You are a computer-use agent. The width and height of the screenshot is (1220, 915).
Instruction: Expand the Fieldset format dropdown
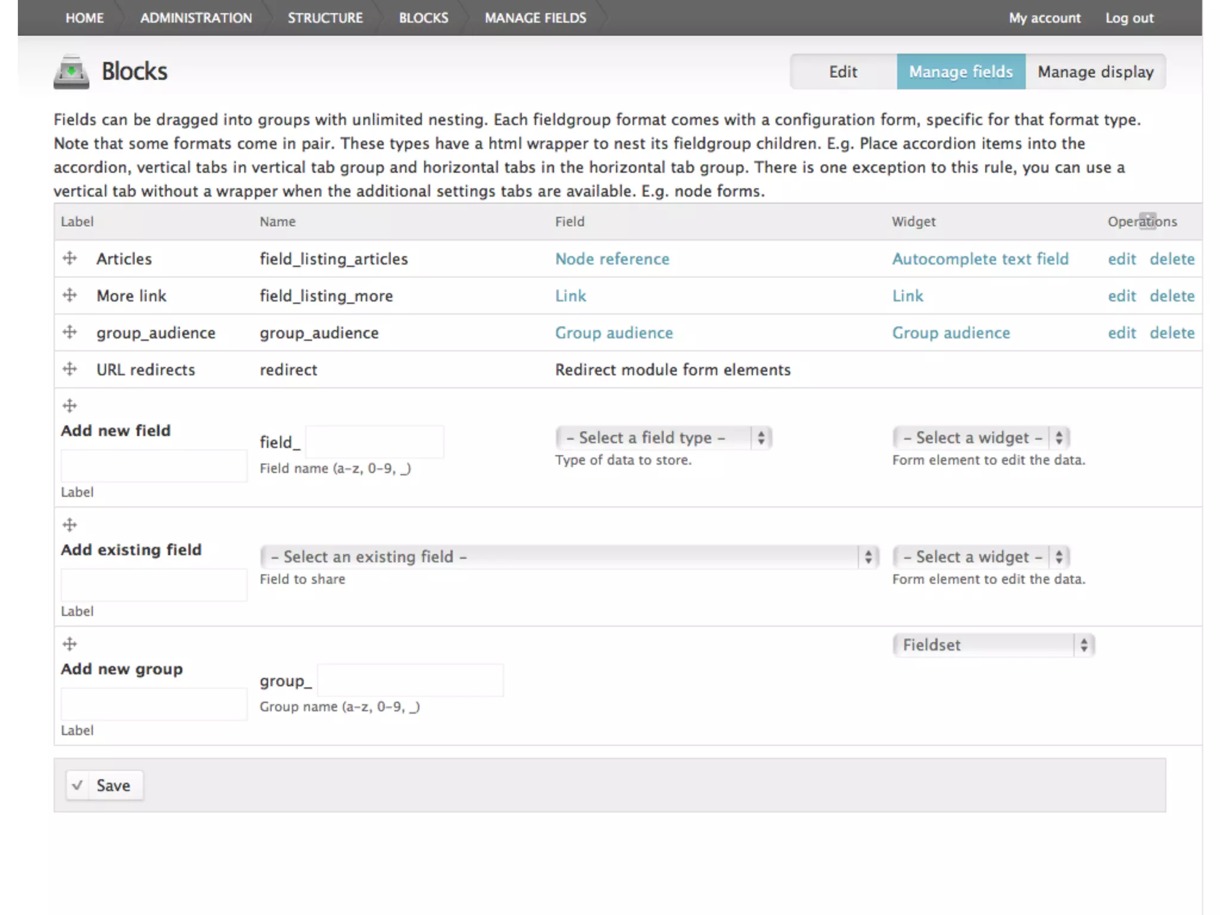[993, 645]
